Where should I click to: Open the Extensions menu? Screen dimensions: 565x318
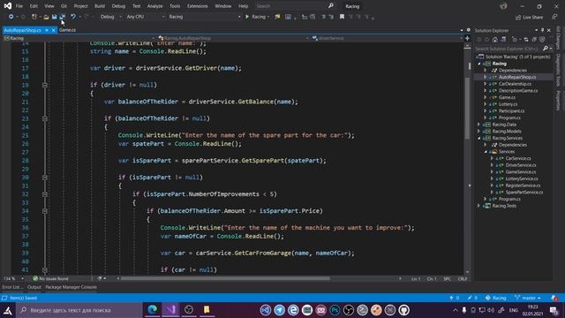197,6
